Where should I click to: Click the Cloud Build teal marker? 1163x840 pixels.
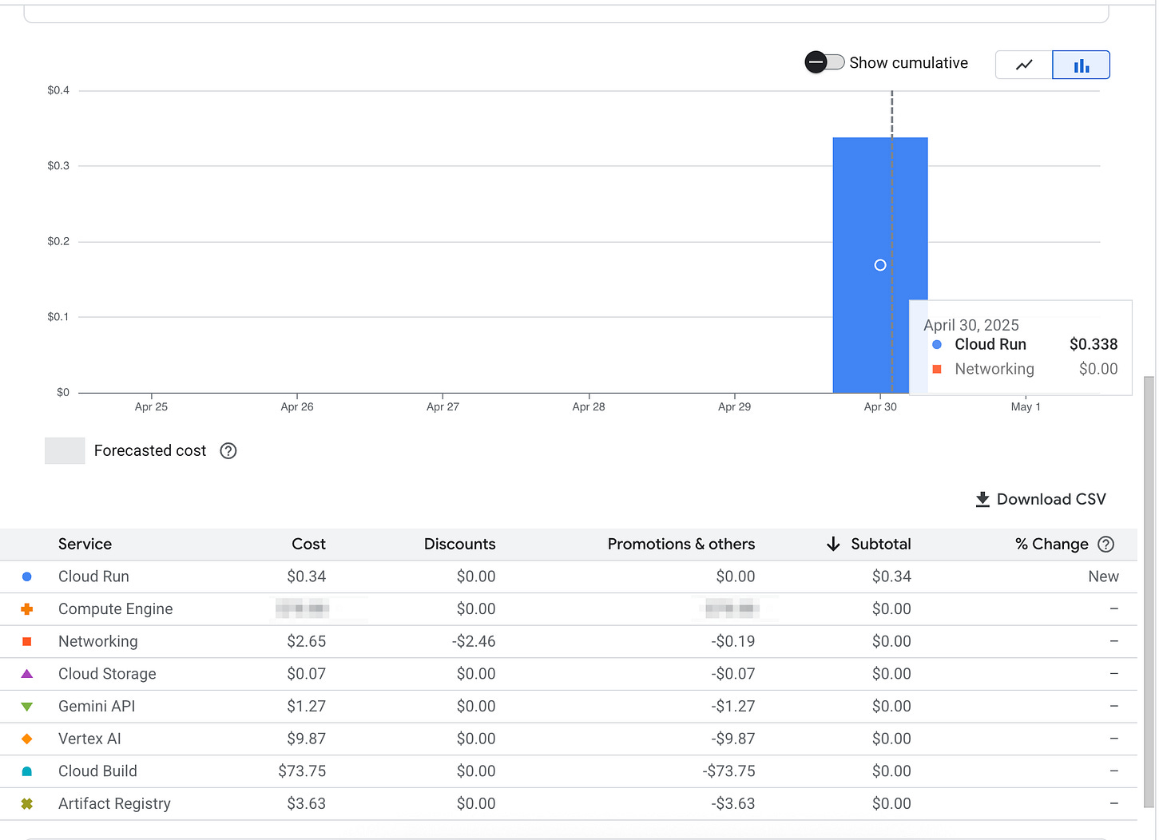point(26,771)
